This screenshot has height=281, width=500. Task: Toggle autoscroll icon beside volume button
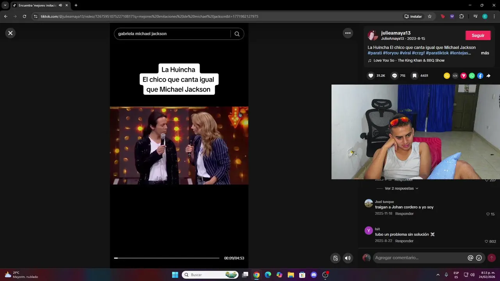point(335,258)
